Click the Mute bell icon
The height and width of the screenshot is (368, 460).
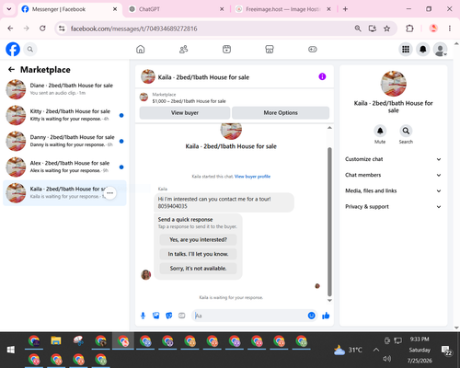[x=380, y=131]
